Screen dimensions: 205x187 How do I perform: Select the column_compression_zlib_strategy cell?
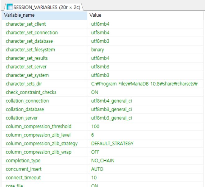click(x=44, y=143)
